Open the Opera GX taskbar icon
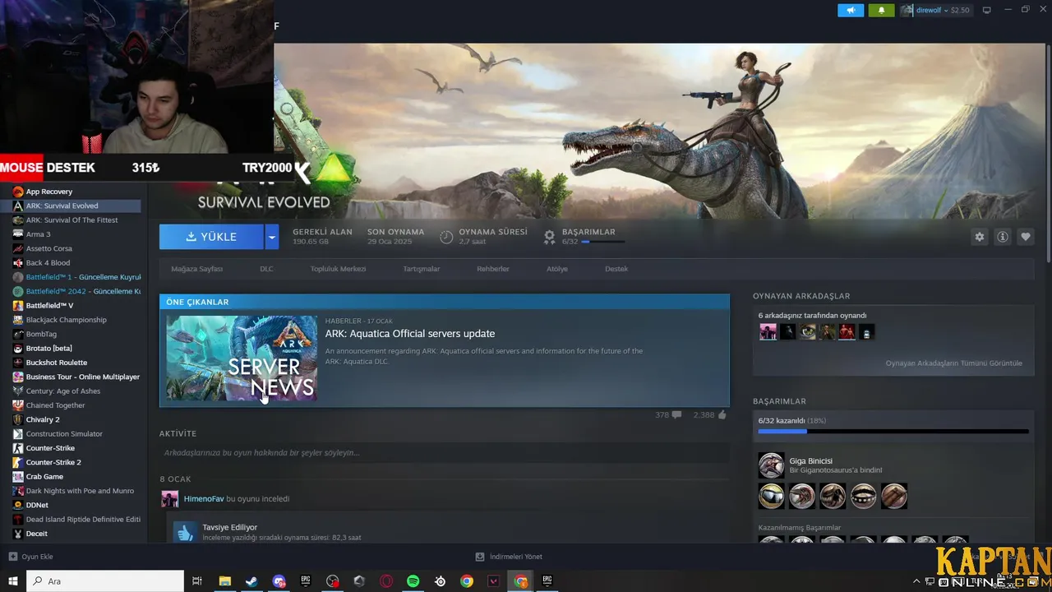The image size is (1052, 592). [386, 581]
